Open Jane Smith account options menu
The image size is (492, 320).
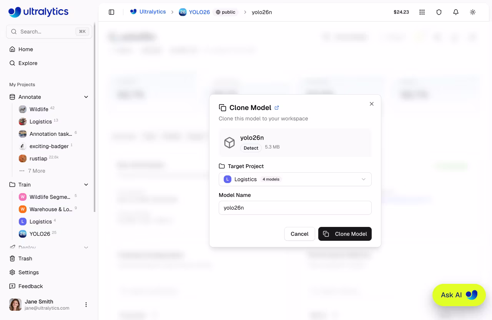point(86,305)
